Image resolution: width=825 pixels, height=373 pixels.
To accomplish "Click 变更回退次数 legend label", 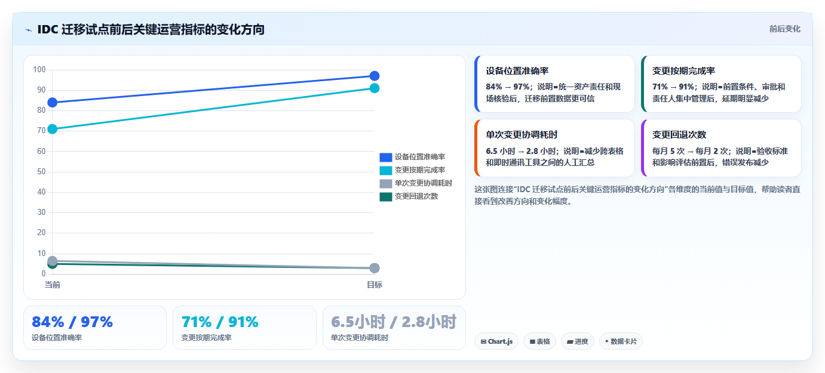I will pos(416,196).
